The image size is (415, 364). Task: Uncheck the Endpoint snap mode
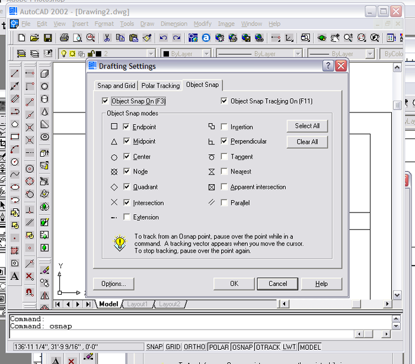(126, 127)
